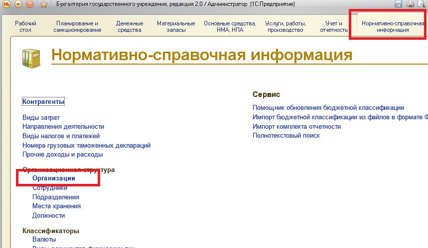Open Favorites star icon
This screenshot has width=428, height=248.
(x=44, y=4)
